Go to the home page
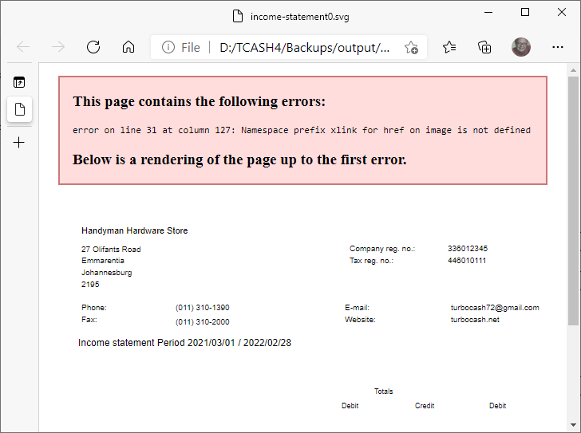This screenshot has height=433, width=581. click(128, 47)
